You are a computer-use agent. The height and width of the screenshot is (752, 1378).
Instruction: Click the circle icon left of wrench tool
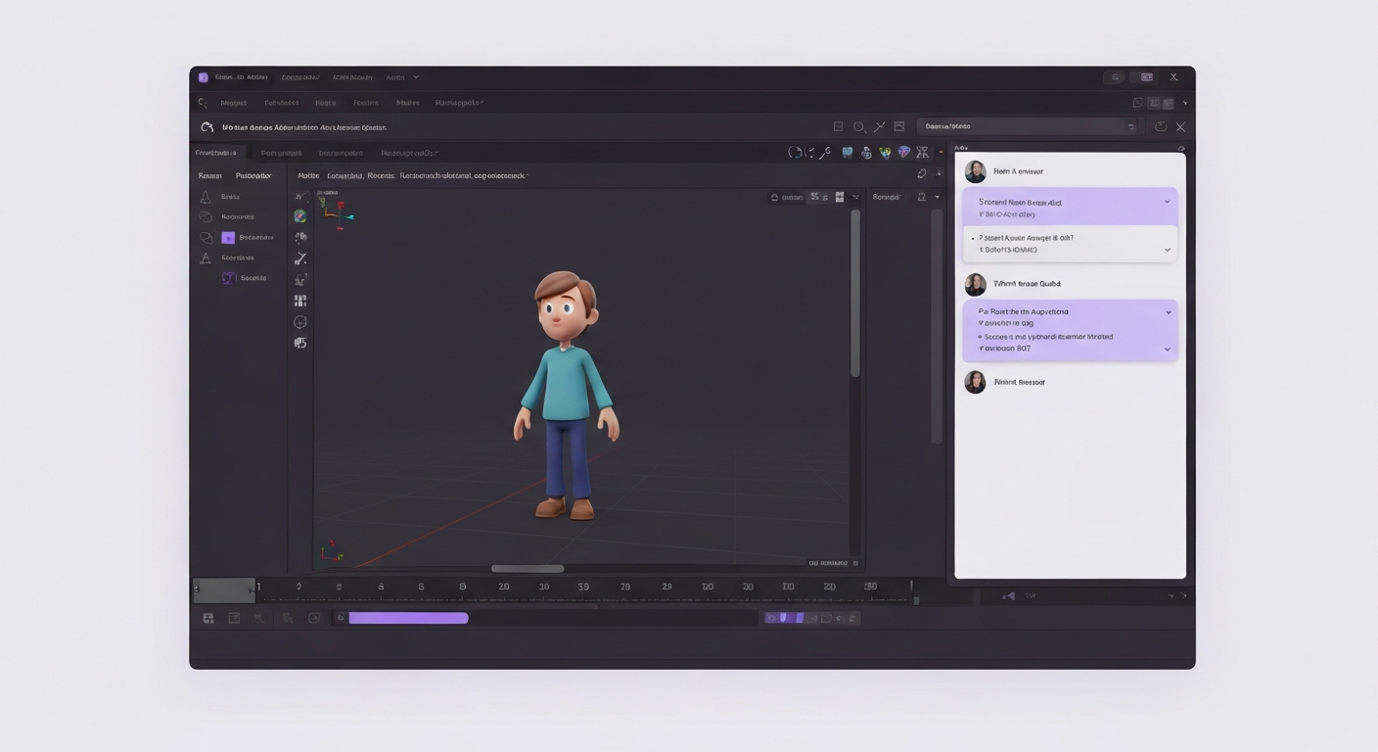click(795, 153)
